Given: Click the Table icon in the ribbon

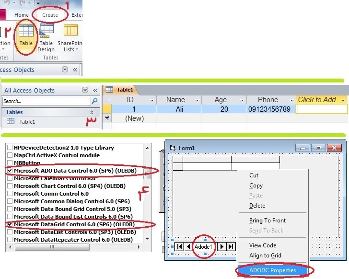Looking at the screenshot, I should (x=25, y=36).
